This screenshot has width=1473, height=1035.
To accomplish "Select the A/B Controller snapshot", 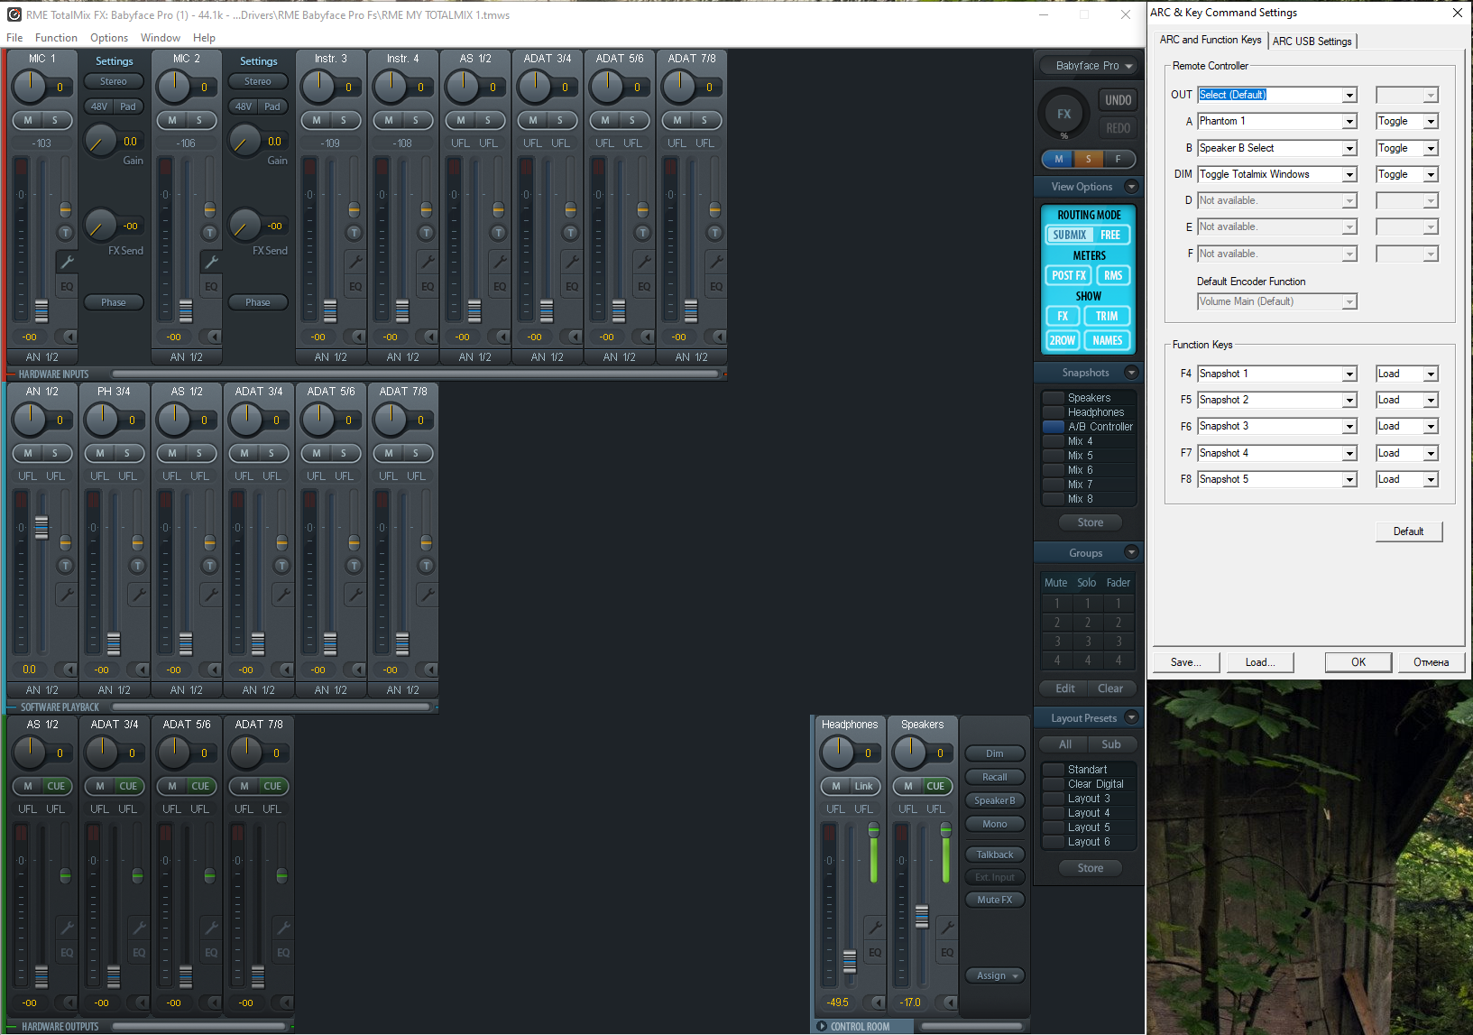I will pyautogui.click(x=1090, y=427).
